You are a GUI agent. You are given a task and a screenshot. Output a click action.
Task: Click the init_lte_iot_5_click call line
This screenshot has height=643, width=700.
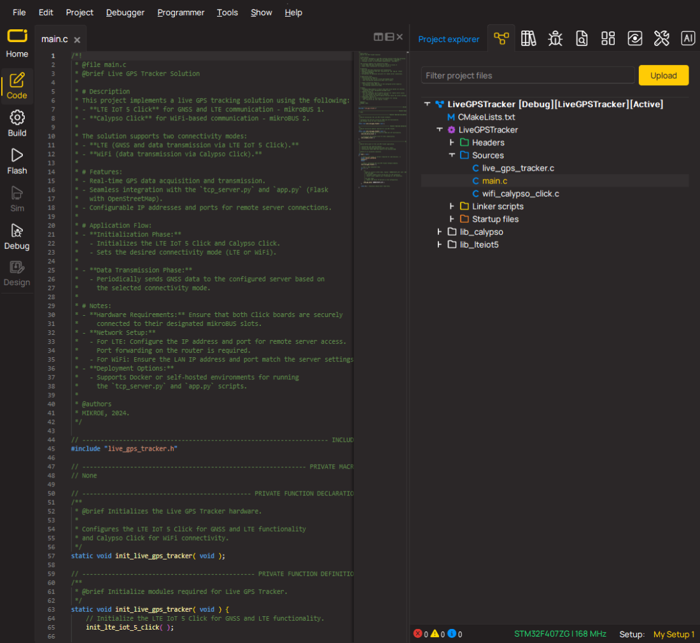129,627
